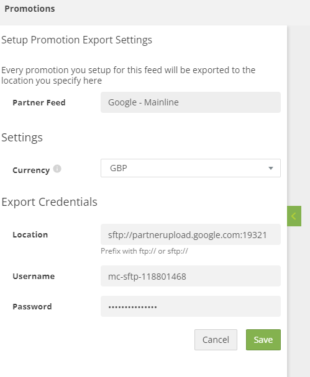Click the Currency label text

point(31,171)
